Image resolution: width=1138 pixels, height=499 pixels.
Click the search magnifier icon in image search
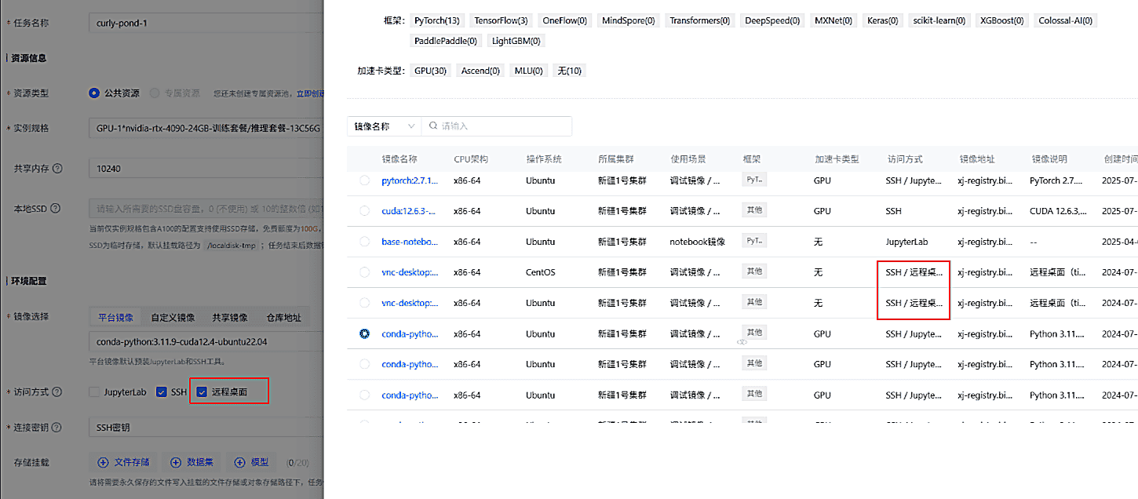click(433, 126)
